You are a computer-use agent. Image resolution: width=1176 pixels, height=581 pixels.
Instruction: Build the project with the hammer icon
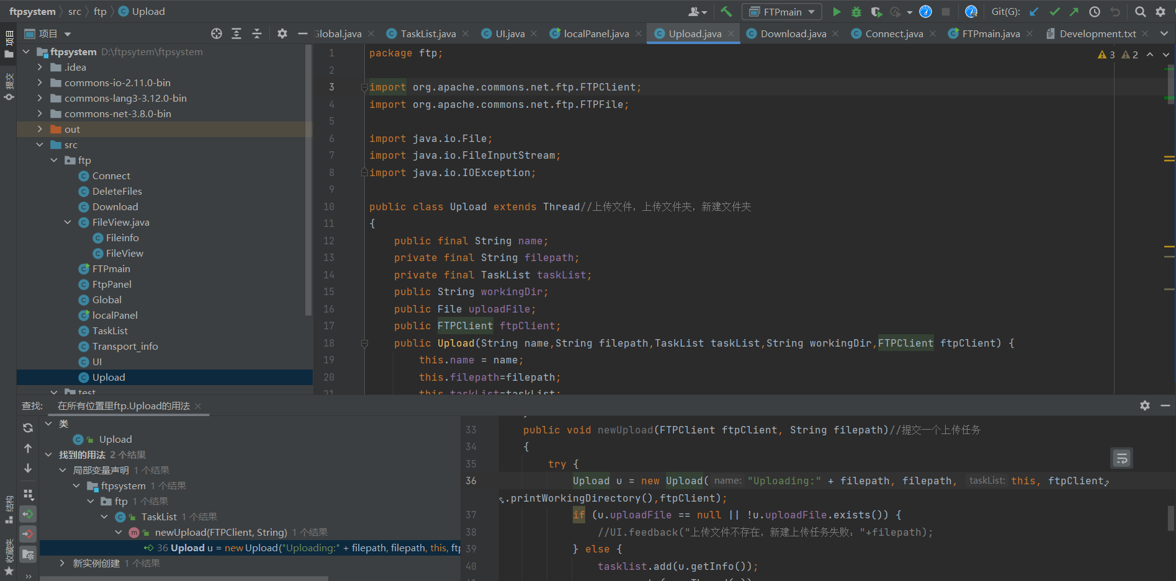(726, 11)
